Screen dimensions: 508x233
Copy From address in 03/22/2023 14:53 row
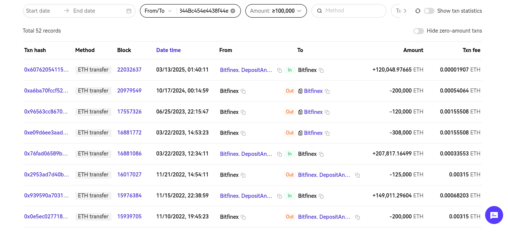[243, 133]
